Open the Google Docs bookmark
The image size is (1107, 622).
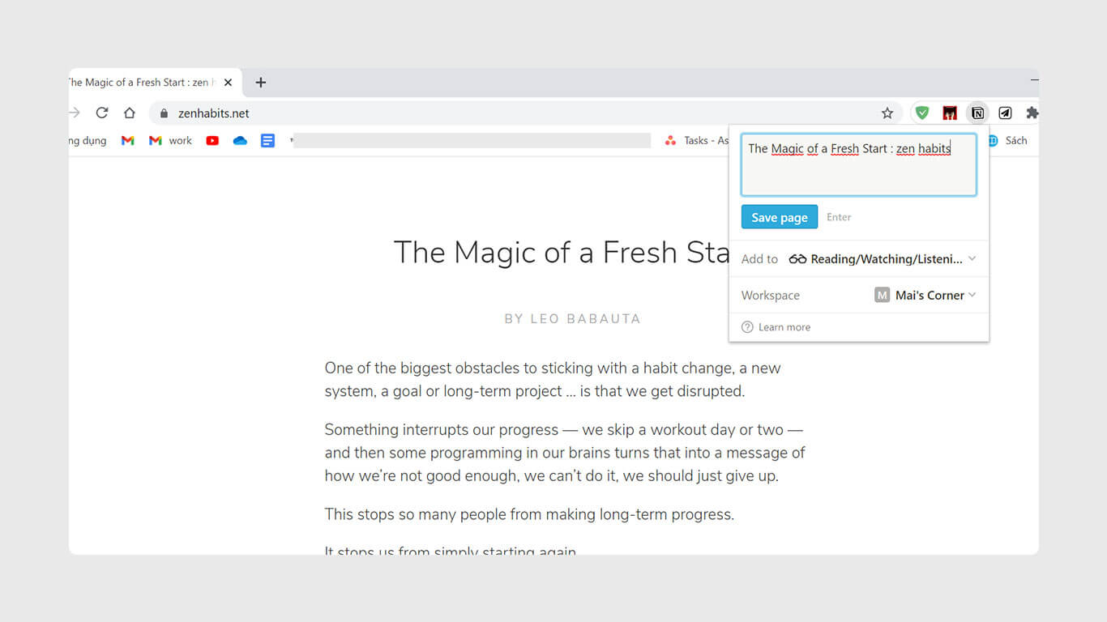(267, 141)
